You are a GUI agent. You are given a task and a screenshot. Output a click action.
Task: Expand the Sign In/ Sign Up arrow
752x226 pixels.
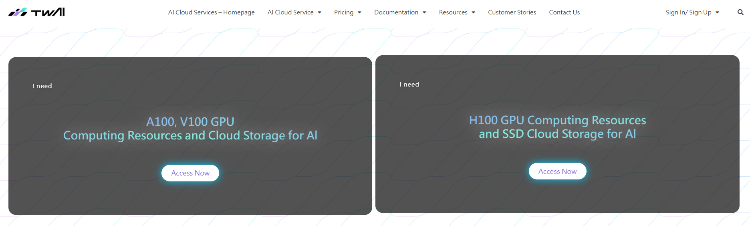pyautogui.click(x=717, y=12)
